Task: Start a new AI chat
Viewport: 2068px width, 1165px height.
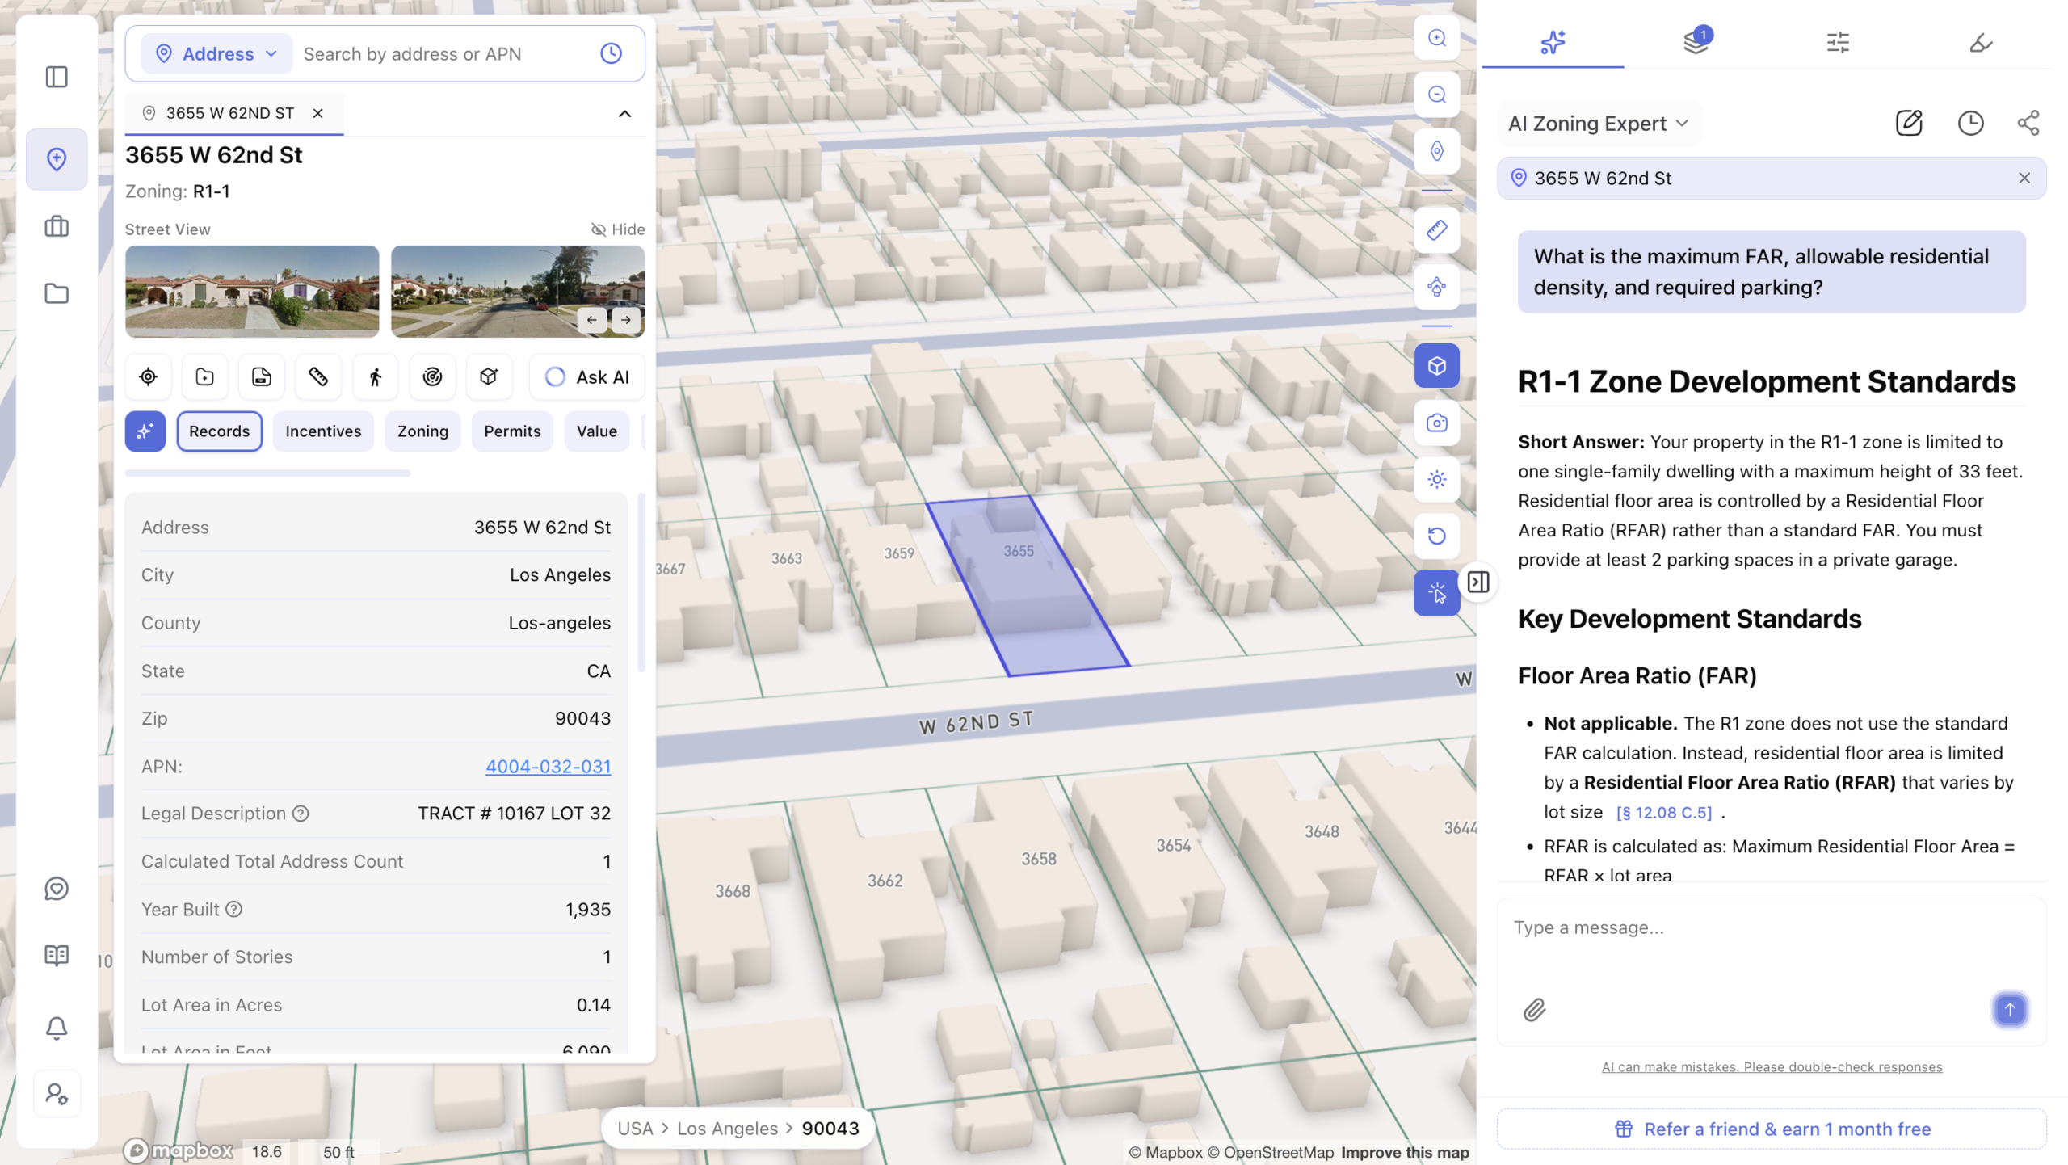Action: point(1909,123)
